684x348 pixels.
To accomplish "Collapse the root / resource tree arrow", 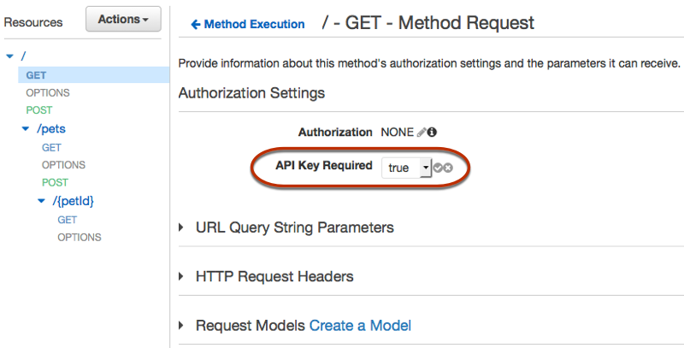I will [9, 56].
